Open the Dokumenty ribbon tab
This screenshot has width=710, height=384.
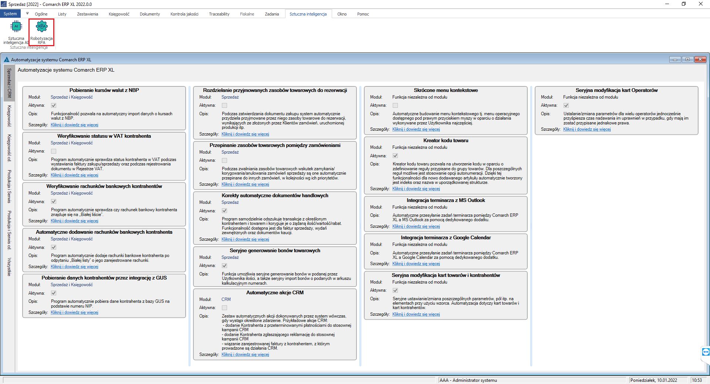(150, 14)
